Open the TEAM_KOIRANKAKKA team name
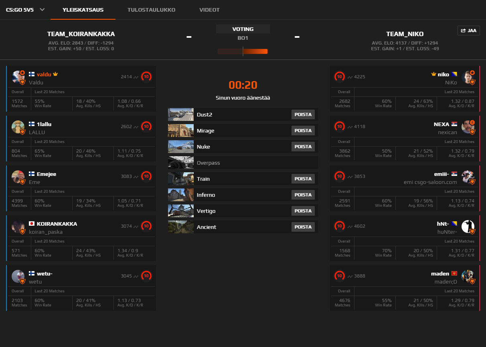The width and height of the screenshot is (486, 347). click(81, 34)
